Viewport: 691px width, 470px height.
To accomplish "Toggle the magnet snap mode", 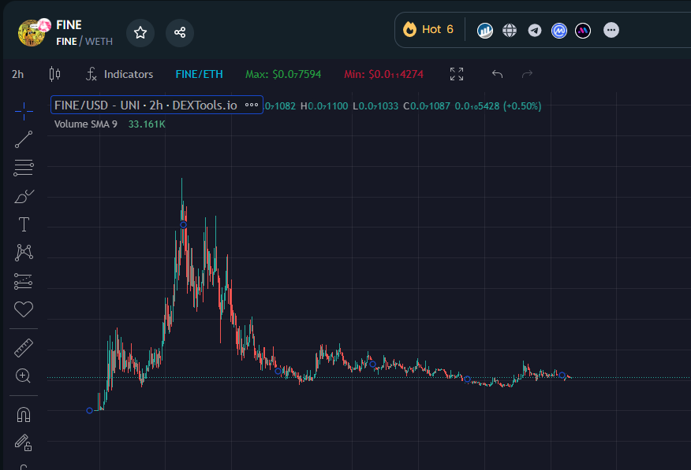I will pyautogui.click(x=24, y=415).
